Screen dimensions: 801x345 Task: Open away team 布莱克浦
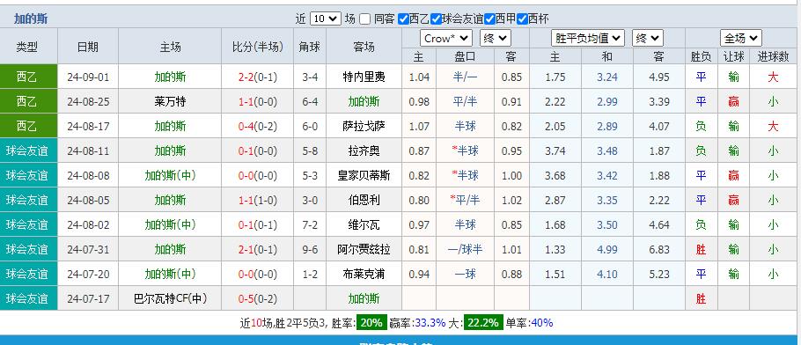click(x=364, y=274)
